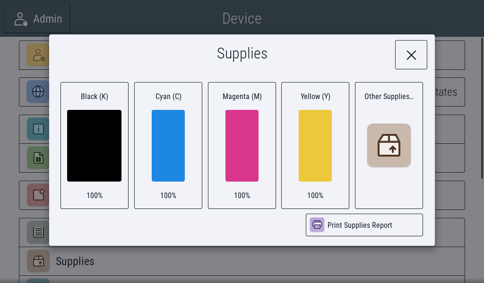Select the Device title tab
484x283 pixels.
pyautogui.click(x=242, y=18)
